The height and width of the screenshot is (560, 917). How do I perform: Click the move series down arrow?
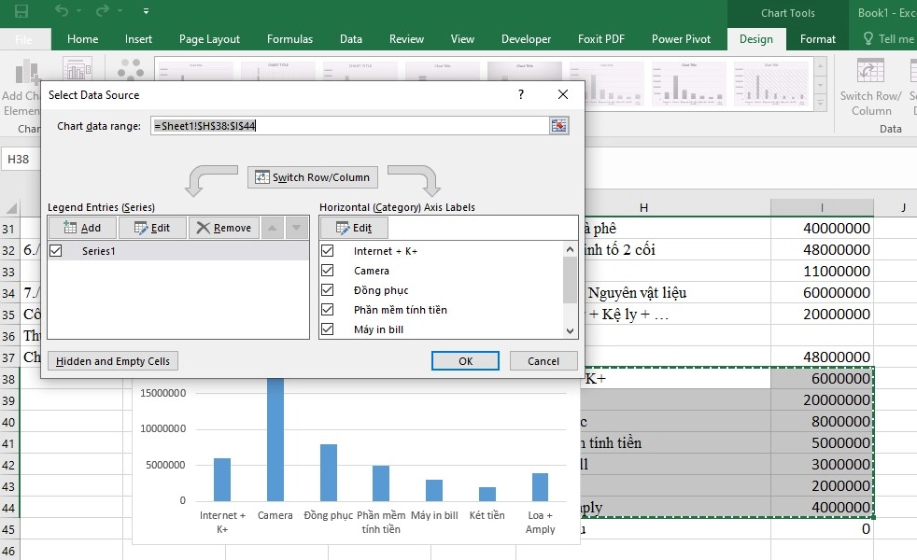point(297,228)
